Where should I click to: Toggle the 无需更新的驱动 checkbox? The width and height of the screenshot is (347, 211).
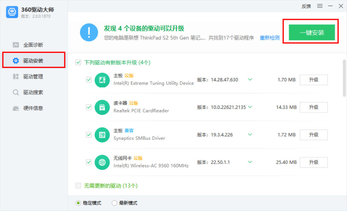tap(78, 186)
